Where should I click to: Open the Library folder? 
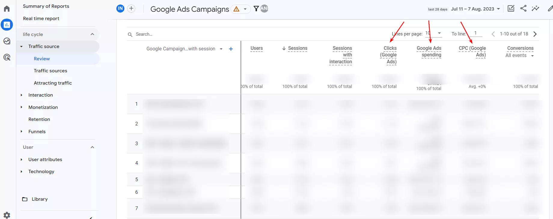[35, 199]
